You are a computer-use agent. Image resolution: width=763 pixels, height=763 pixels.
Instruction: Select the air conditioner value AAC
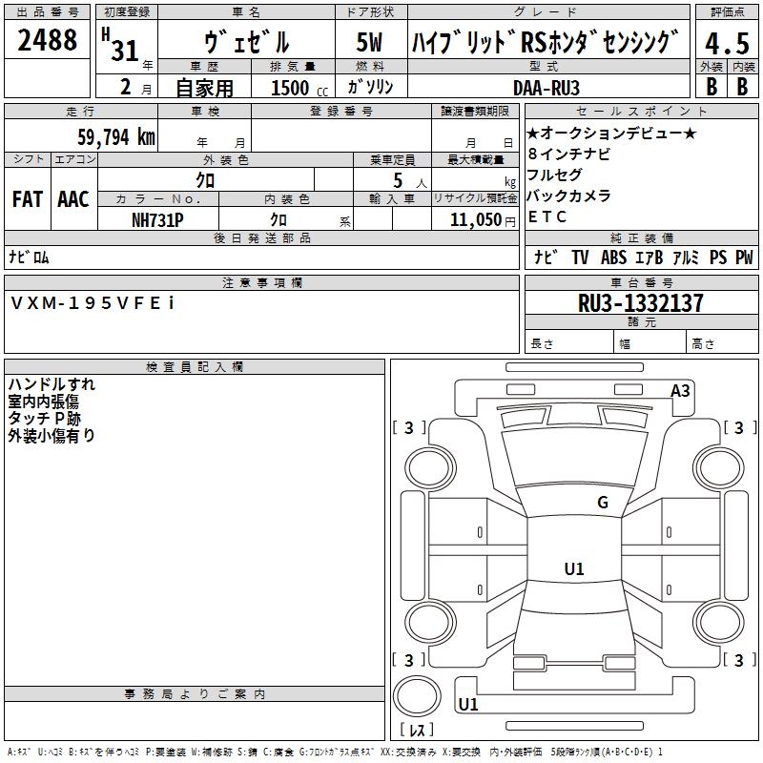(x=73, y=199)
